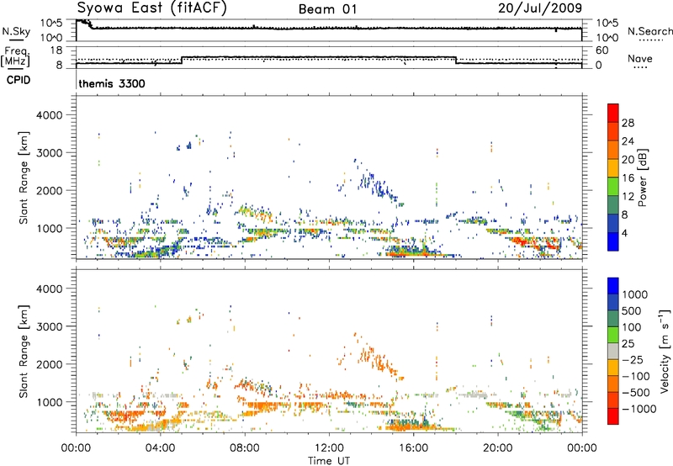
Task: Click the gray segment of the Velocity color bar
Action: click(x=613, y=352)
